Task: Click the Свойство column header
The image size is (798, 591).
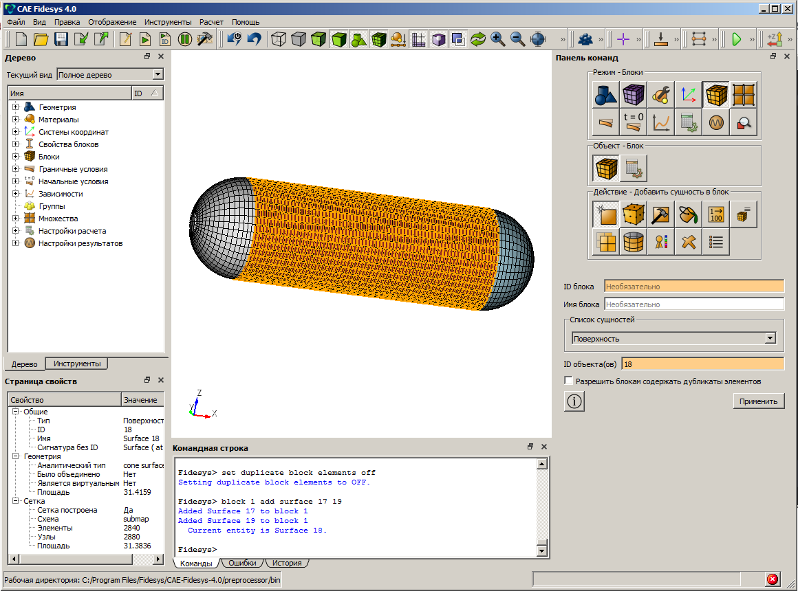Action: 65,400
